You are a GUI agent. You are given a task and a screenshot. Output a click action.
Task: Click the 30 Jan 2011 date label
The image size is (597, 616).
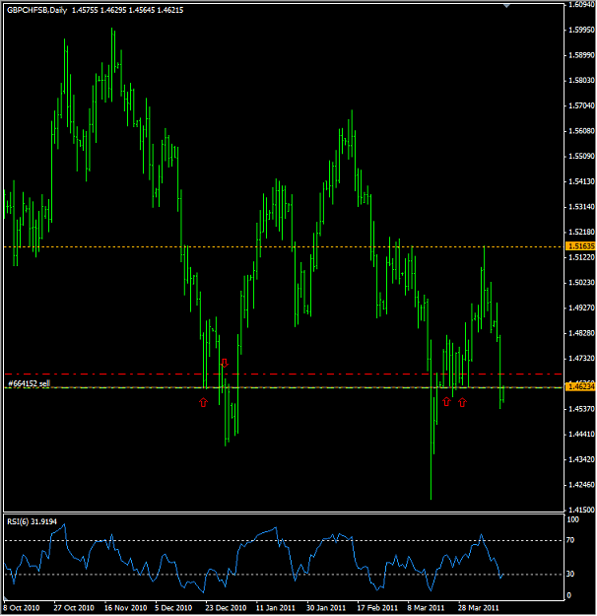(x=326, y=608)
